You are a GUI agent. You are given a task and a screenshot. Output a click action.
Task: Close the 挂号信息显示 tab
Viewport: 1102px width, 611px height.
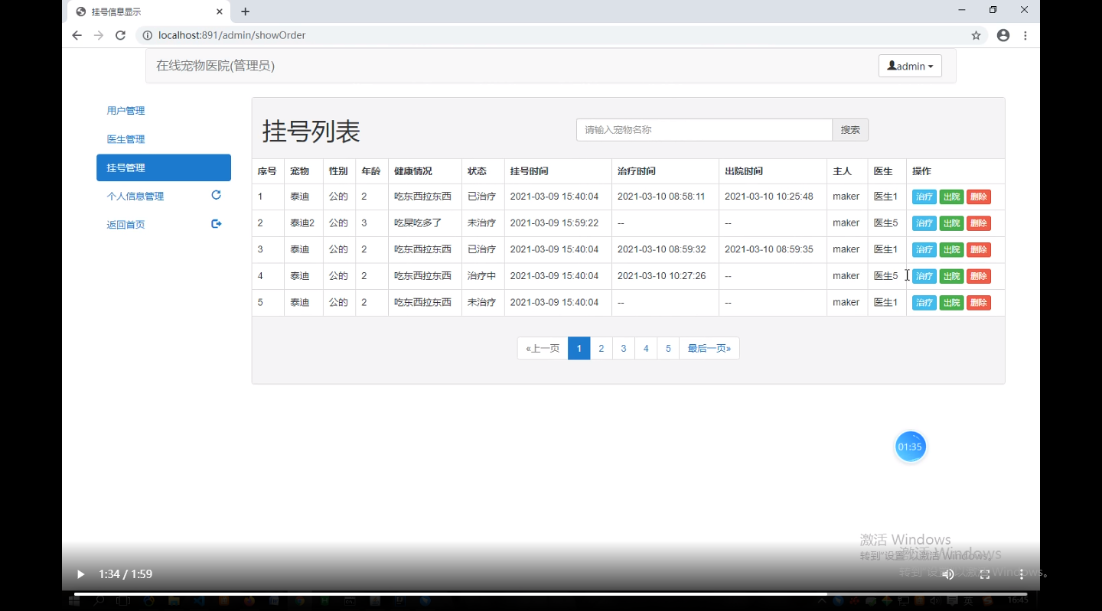(x=220, y=11)
